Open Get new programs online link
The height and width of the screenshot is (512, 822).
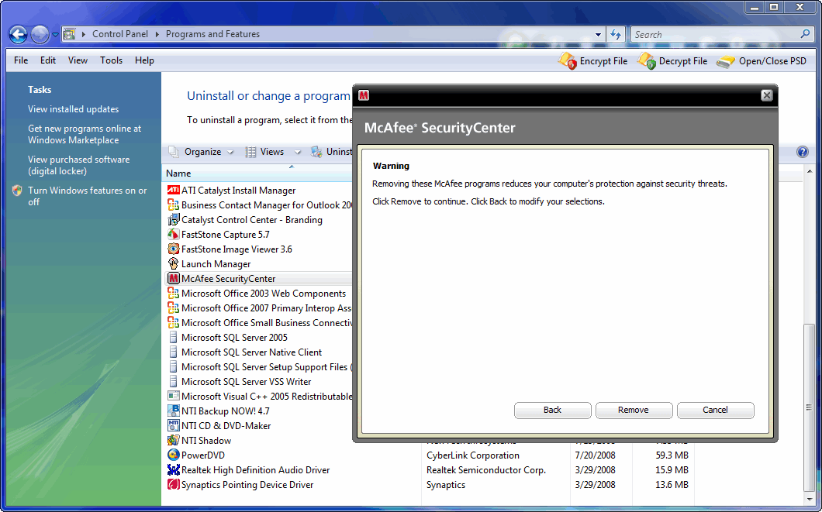click(85, 134)
